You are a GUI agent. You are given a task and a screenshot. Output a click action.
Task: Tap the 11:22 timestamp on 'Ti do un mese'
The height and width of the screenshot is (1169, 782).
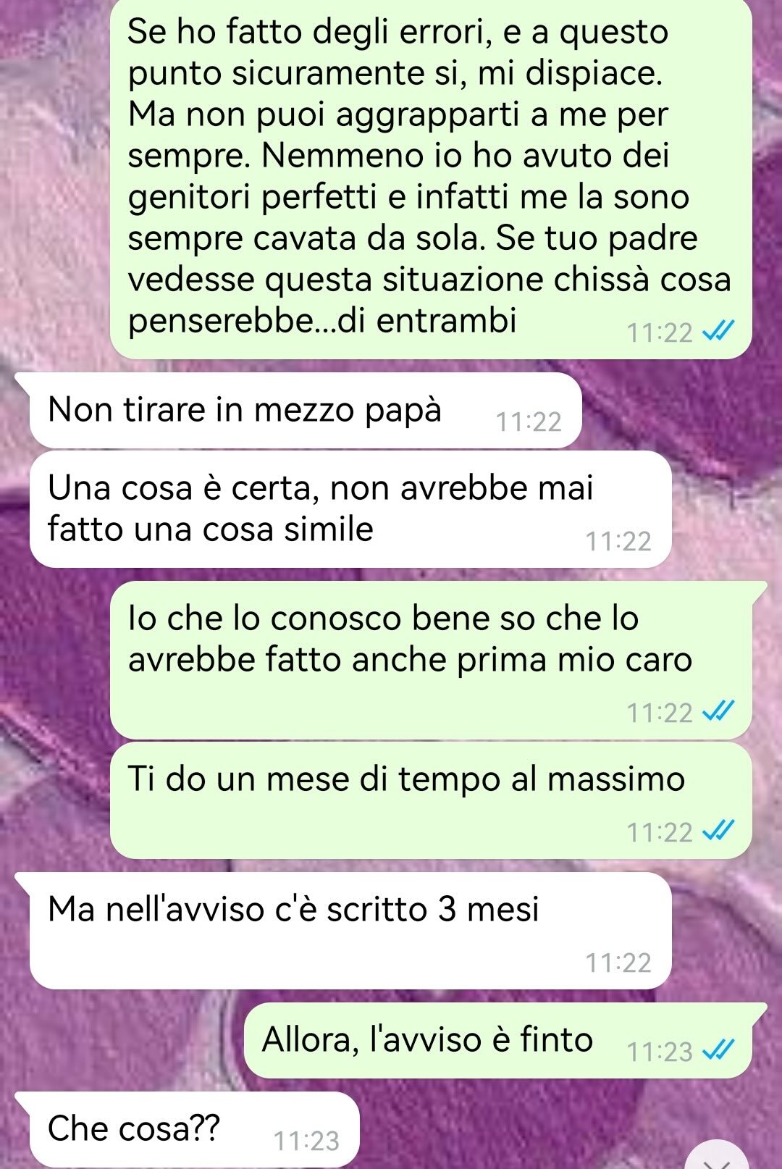click(660, 832)
